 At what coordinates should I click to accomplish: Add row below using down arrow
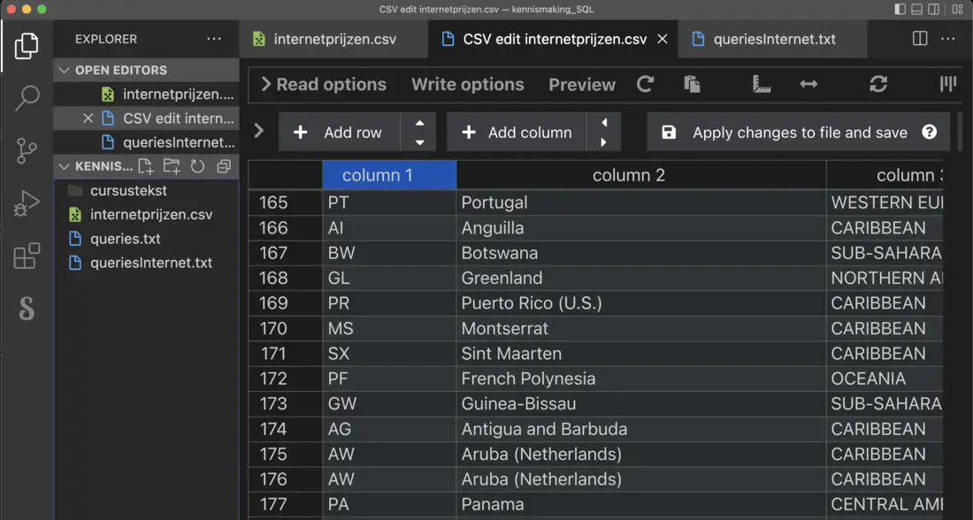pos(419,142)
